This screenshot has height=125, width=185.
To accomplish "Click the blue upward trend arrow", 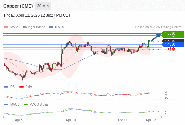I will coord(156,37).
